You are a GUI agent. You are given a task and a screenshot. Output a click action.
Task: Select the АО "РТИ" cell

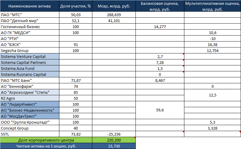[29, 39]
